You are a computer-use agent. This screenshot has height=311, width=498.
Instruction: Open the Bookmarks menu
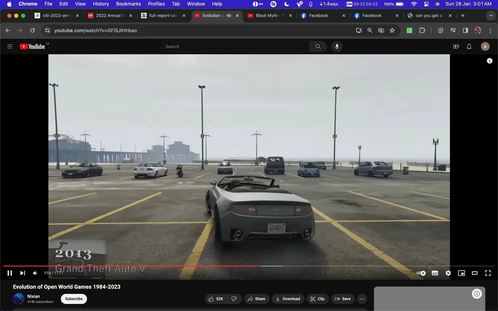click(x=128, y=4)
